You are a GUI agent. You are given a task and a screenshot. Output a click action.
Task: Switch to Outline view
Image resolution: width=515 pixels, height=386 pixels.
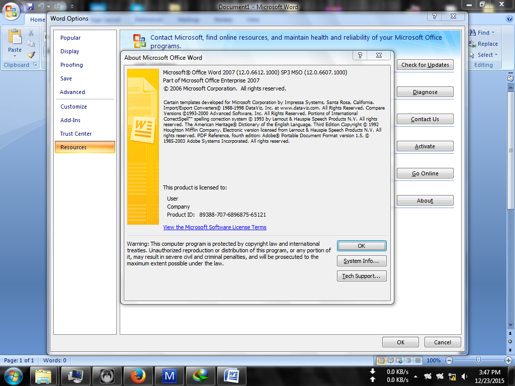click(x=408, y=360)
